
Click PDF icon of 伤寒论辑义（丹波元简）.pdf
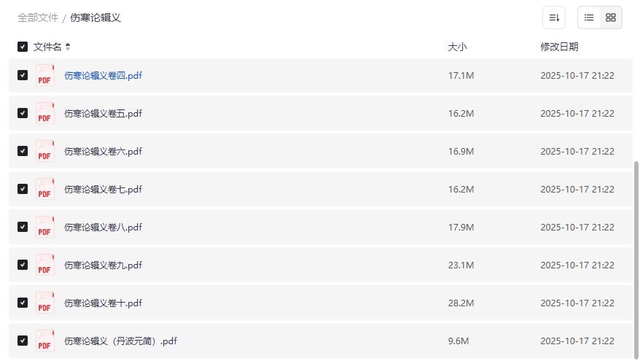point(45,341)
